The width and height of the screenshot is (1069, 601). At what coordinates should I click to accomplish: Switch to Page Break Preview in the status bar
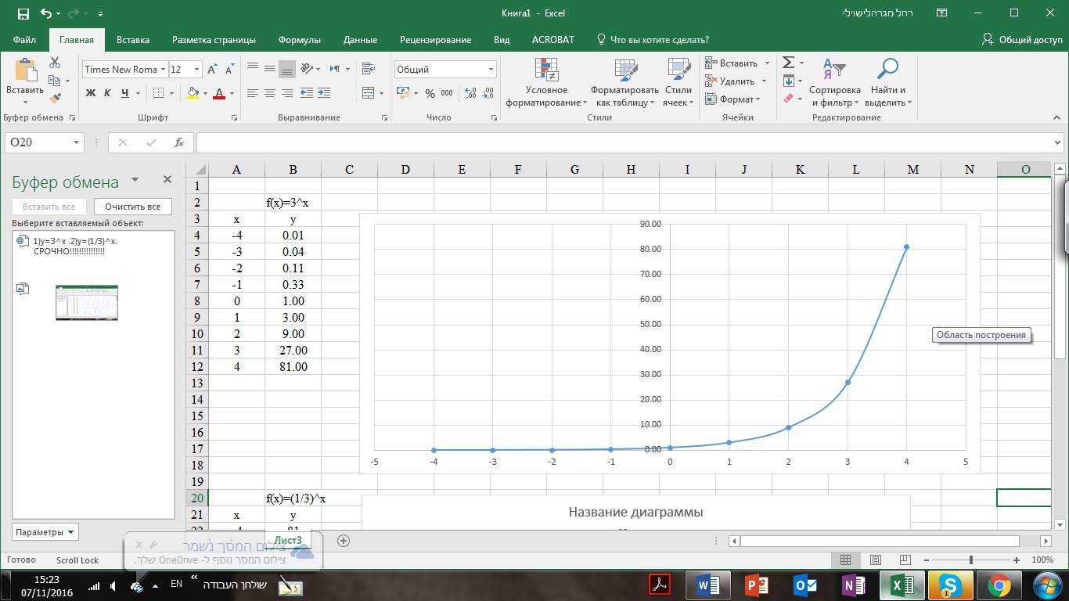coord(905,560)
